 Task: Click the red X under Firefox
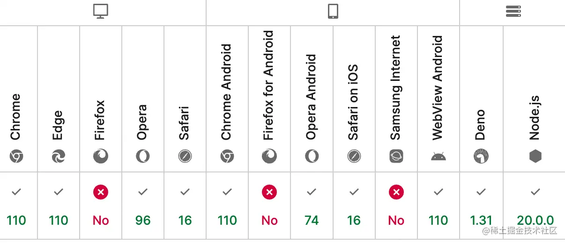coord(101,192)
